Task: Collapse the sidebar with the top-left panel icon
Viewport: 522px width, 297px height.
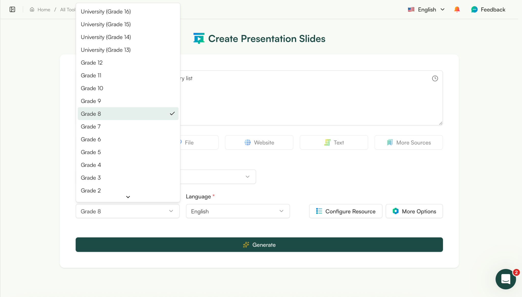Action: point(12,9)
